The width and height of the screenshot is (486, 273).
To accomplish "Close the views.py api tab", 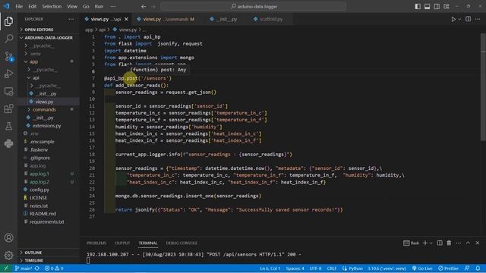I will click(126, 19).
